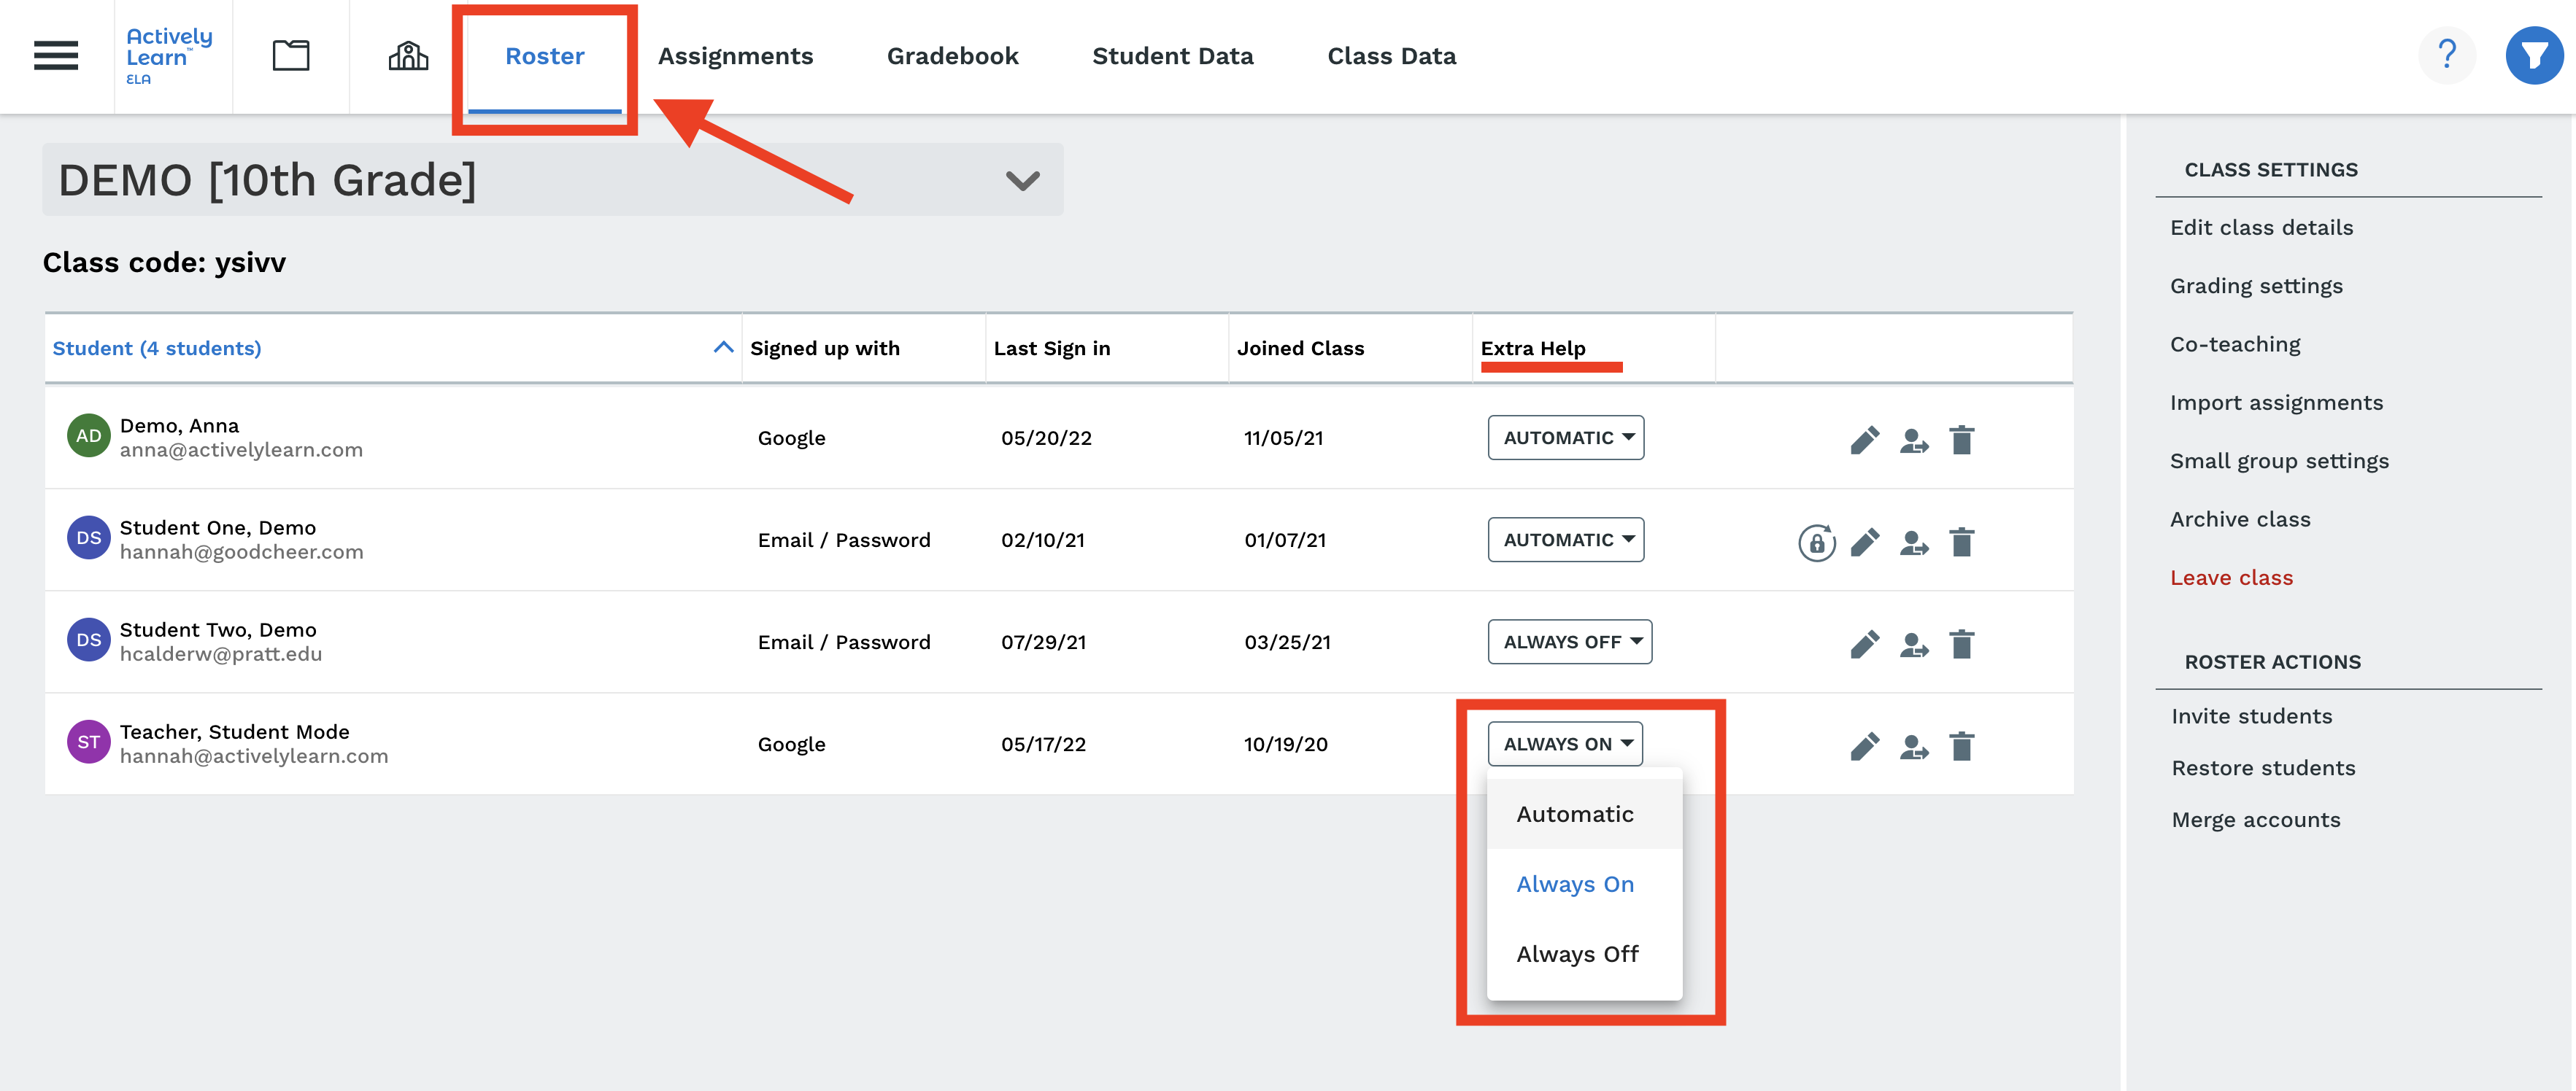Click Restore students roster action
2576x1091 pixels.
(2263, 769)
